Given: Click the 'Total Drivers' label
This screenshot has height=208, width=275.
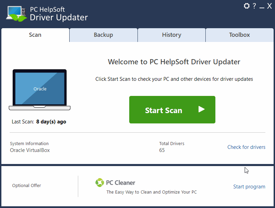Looking at the screenshot, I should (x=172, y=144).
